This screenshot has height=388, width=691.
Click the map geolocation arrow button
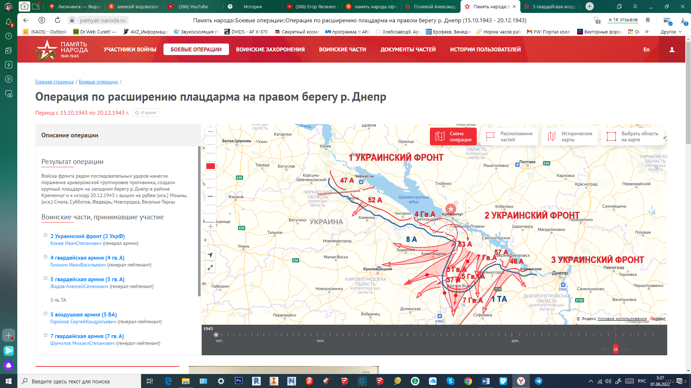pos(210,255)
